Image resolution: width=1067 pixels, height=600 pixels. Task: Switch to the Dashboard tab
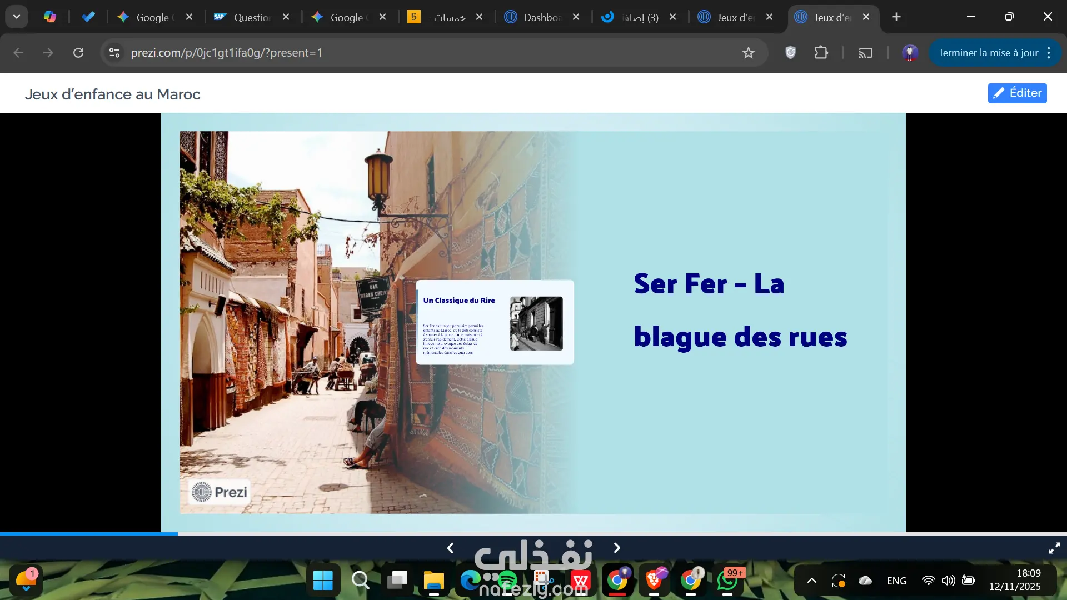click(542, 17)
